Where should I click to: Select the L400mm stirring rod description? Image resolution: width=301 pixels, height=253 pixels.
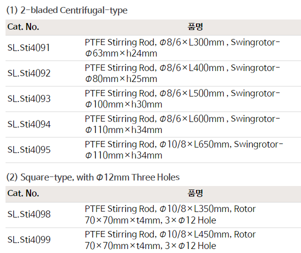182,73
